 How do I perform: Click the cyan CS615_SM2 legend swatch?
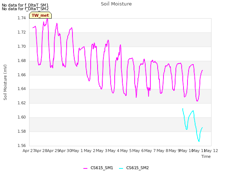121,168
